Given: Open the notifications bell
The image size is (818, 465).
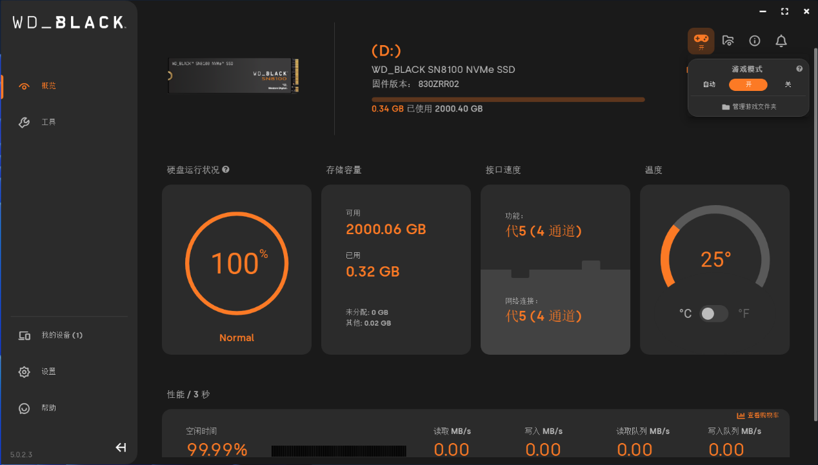Looking at the screenshot, I should point(781,41).
